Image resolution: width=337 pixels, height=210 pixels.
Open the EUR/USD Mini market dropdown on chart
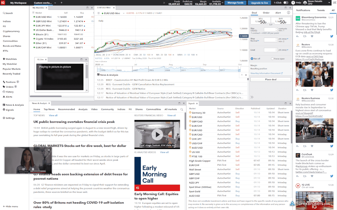click(x=124, y=13)
